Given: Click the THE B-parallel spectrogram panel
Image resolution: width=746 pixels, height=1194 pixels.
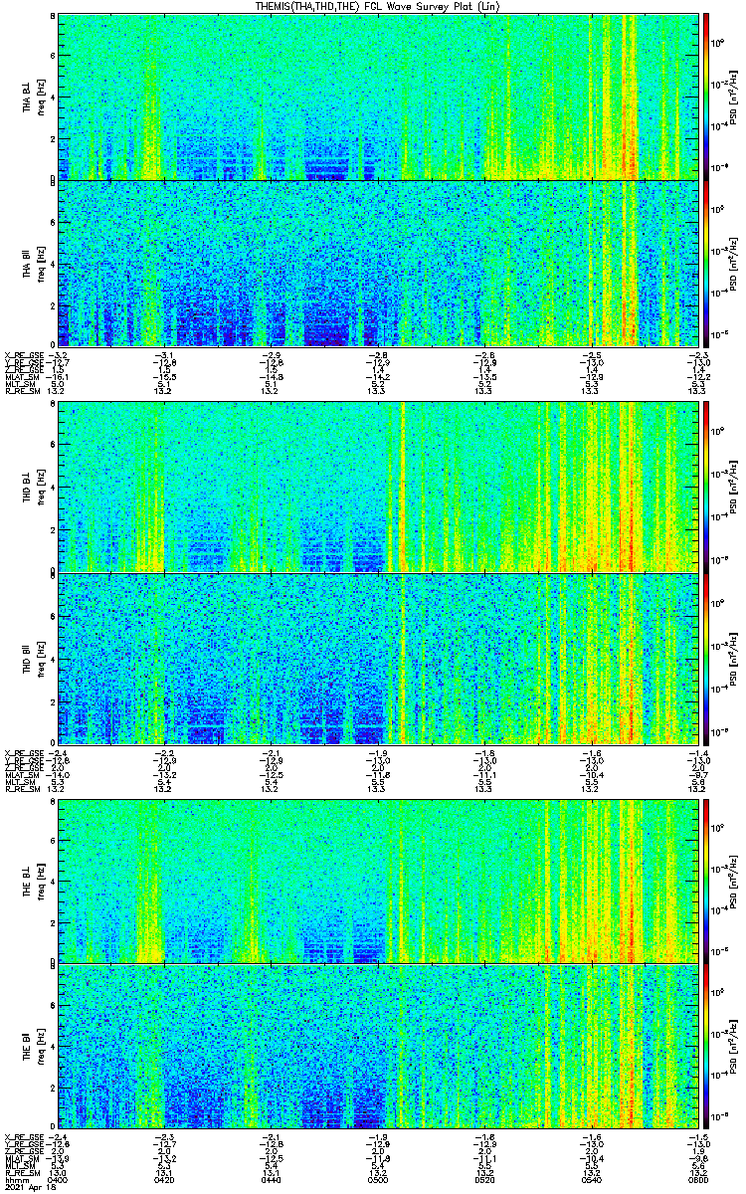Looking at the screenshot, I should (378, 1046).
